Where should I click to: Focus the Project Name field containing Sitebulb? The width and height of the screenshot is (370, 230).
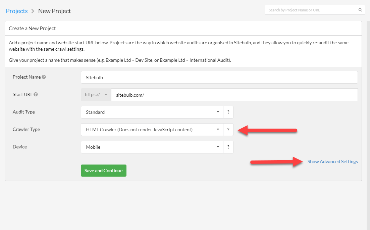tap(219, 77)
